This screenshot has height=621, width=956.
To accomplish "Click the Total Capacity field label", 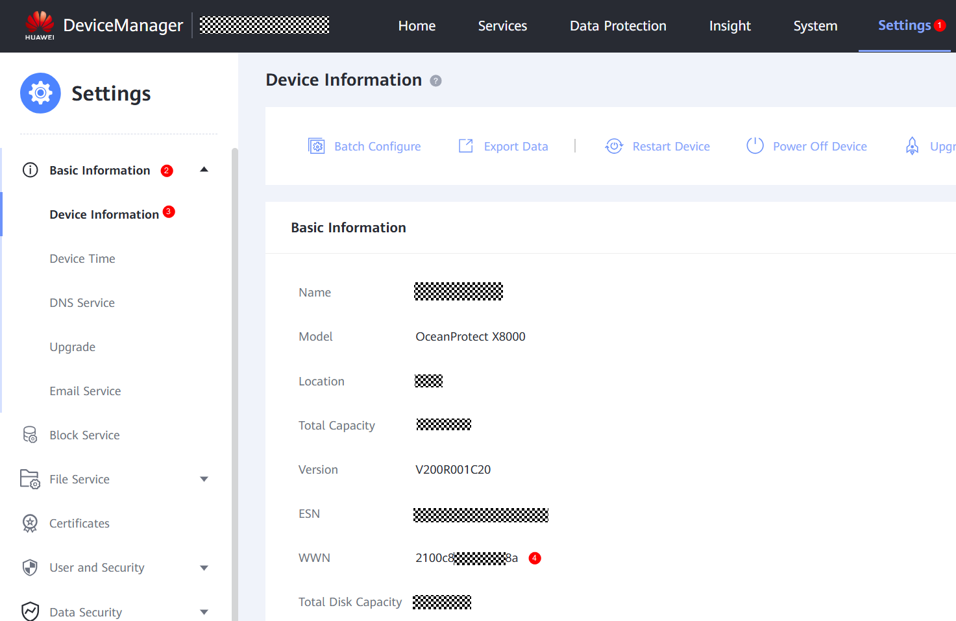I will [337, 426].
